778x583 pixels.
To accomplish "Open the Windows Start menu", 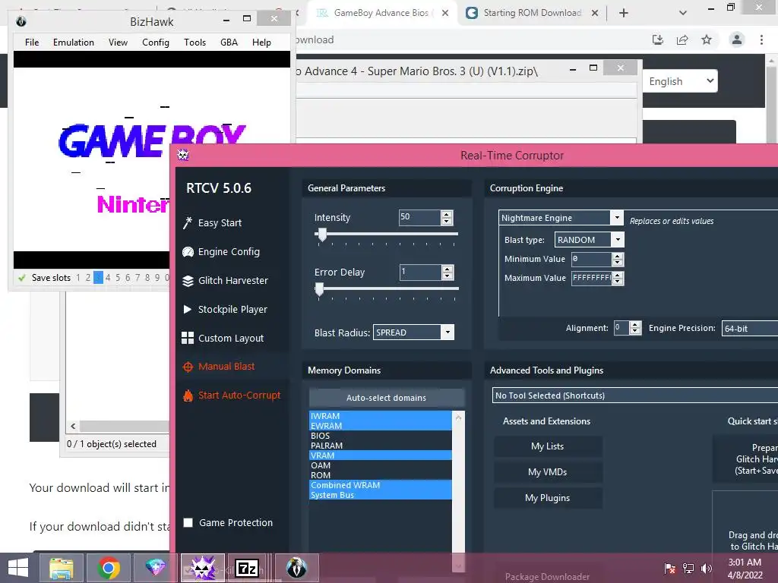I will [18, 568].
